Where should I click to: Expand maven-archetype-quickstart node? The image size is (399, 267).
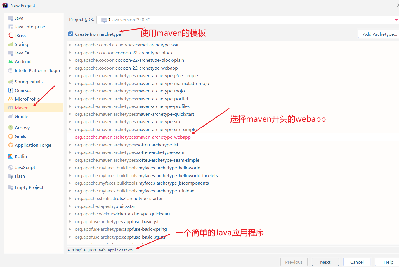[70, 114]
